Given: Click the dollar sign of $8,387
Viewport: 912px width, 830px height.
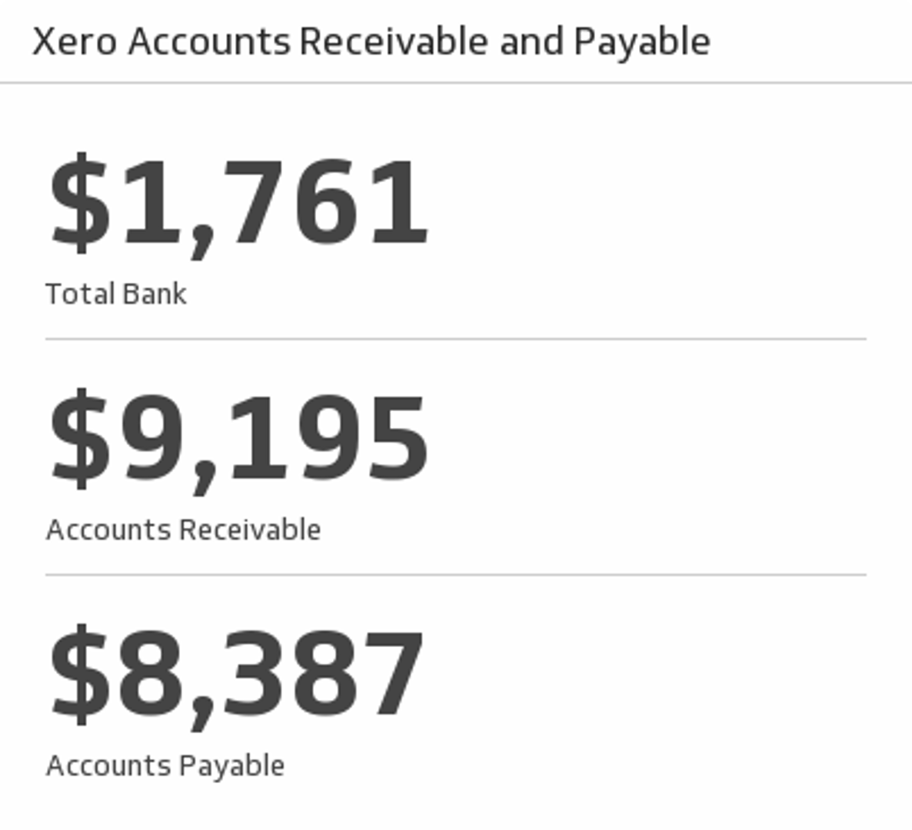Looking at the screenshot, I should (x=78, y=675).
